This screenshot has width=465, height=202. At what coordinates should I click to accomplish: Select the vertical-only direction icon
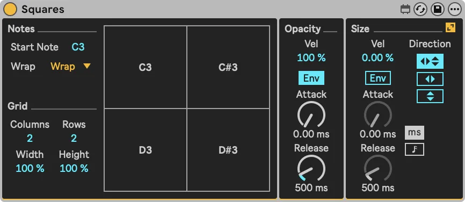tap(430, 96)
